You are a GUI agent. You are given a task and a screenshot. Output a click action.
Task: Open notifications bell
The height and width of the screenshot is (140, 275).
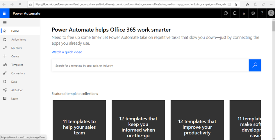tap(235, 13)
